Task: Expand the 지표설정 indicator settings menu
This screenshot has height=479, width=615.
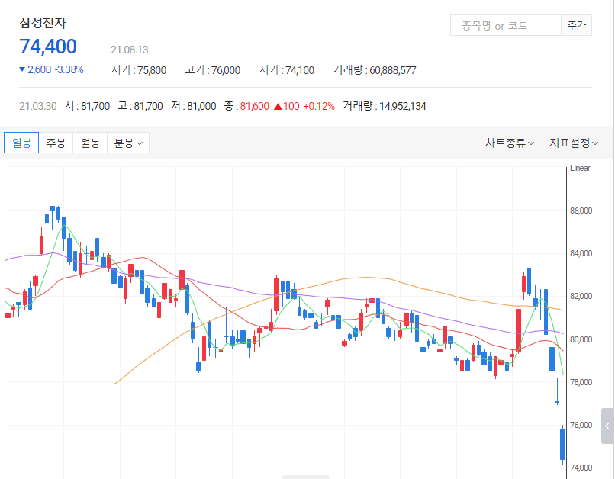Action: [x=574, y=143]
